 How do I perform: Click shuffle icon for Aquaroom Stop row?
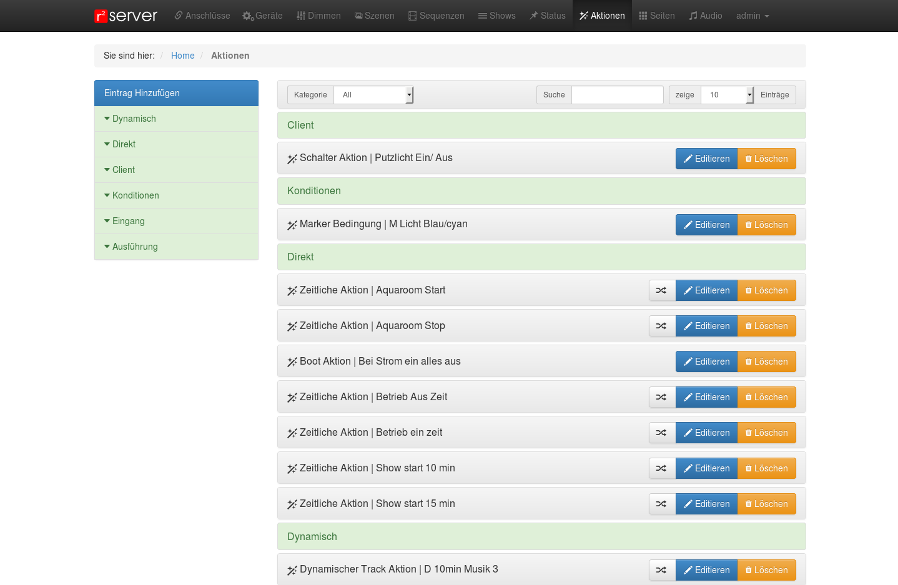point(661,326)
